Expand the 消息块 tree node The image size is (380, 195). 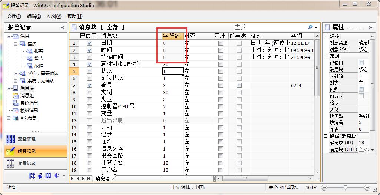(x=9, y=88)
